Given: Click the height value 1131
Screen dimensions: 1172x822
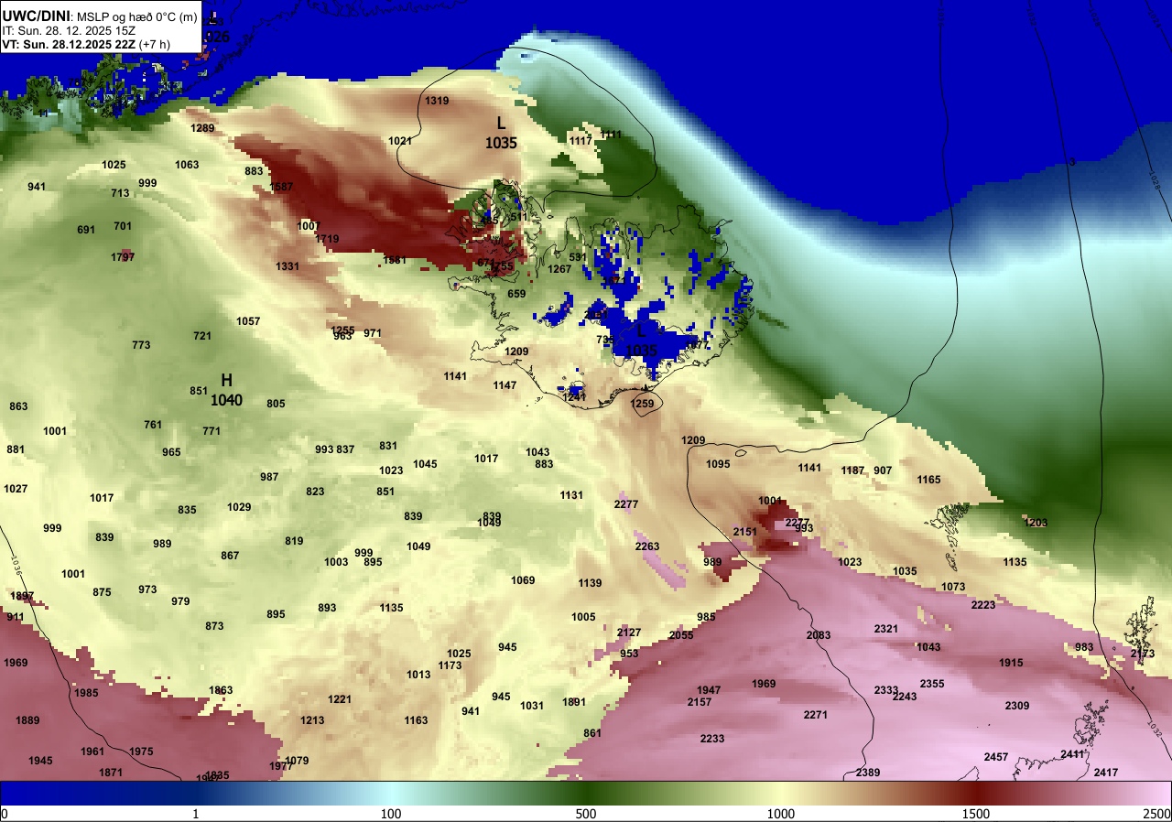Looking at the screenshot, I should (571, 495).
